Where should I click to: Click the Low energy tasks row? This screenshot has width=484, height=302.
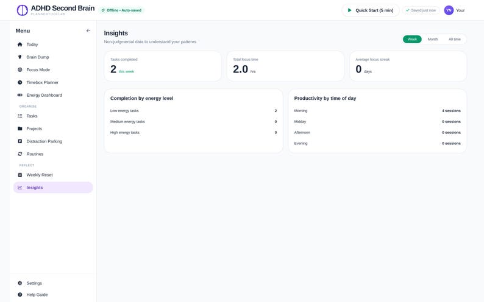tap(193, 111)
